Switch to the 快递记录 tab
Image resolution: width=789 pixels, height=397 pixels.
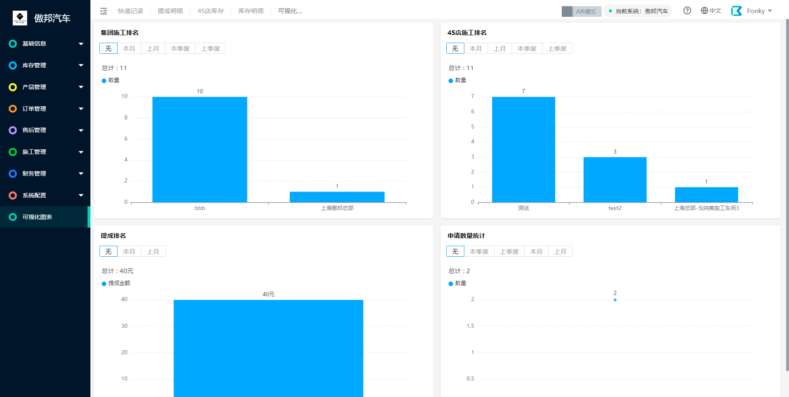pos(131,11)
